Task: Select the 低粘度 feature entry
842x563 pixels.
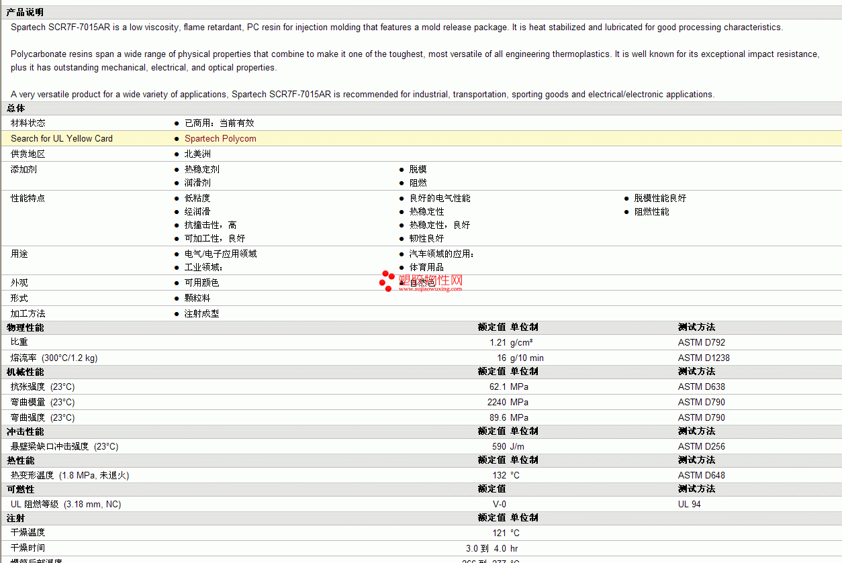Action: 197,198
